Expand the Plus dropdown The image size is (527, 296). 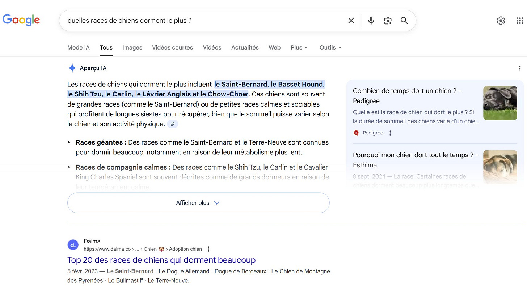tap(299, 47)
